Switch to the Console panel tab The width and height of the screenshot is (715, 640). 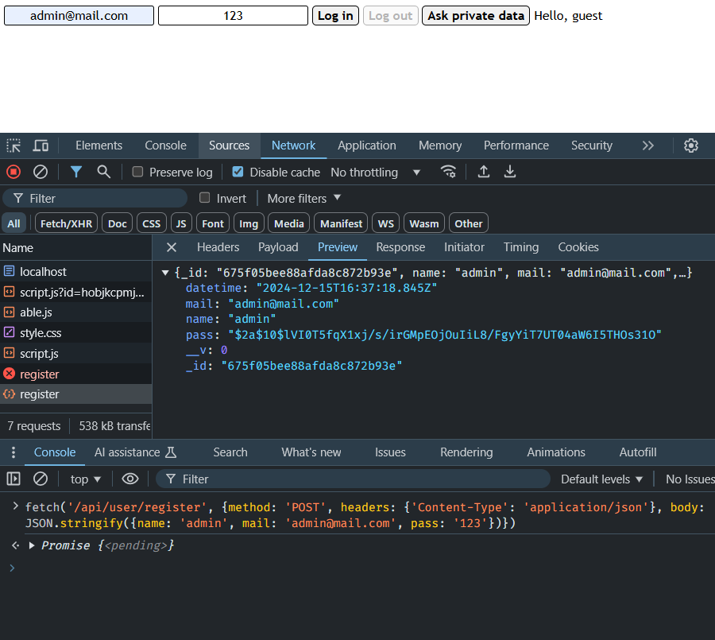point(165,145)
